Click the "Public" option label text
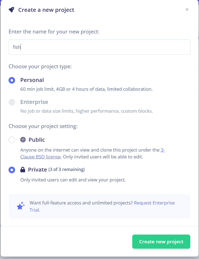 coord(37,140)
